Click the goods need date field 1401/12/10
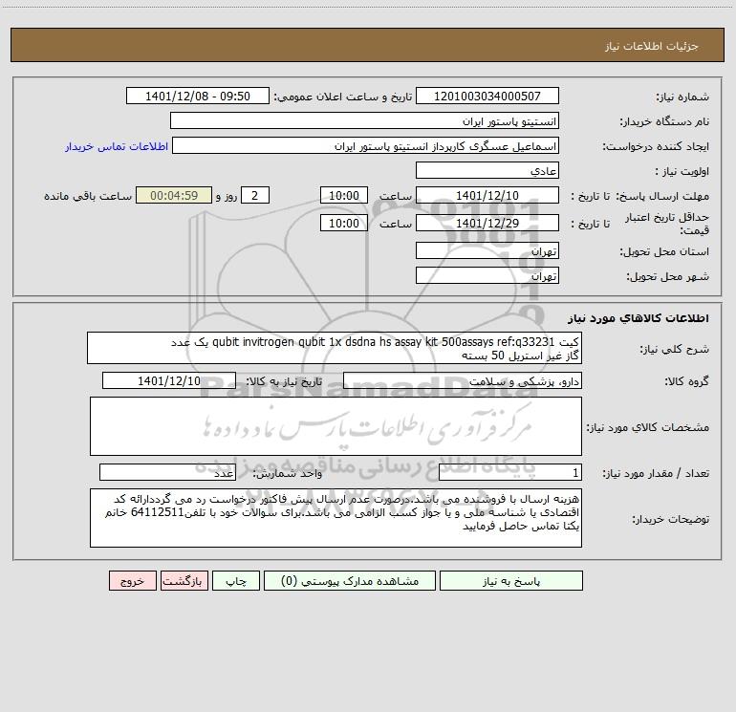The height and width of the screenshot is (712, 736). pos(169,380)
